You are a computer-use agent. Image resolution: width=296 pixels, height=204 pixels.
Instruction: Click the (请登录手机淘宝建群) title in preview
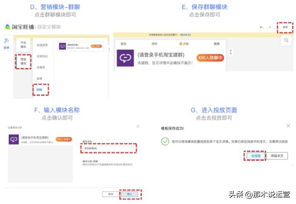click(161, 55)
